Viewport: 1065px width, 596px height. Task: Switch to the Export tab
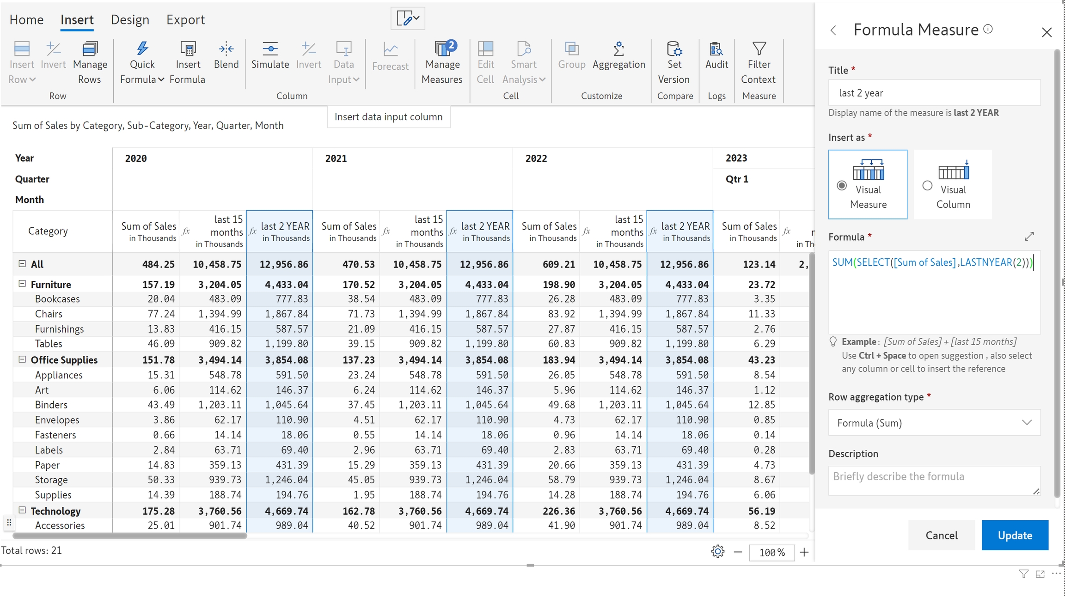tap(185, 20)
